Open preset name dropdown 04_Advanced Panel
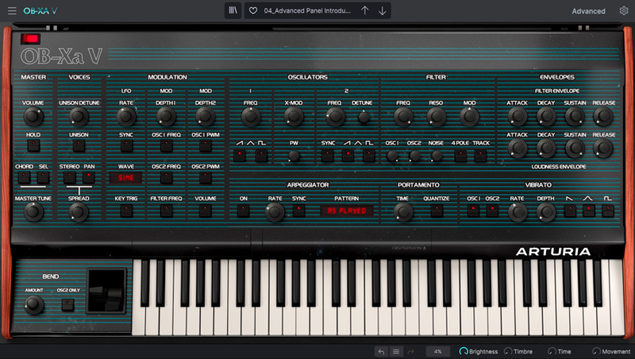The width and height of the screenshot is (635, 359). click(x=307, y=11)
